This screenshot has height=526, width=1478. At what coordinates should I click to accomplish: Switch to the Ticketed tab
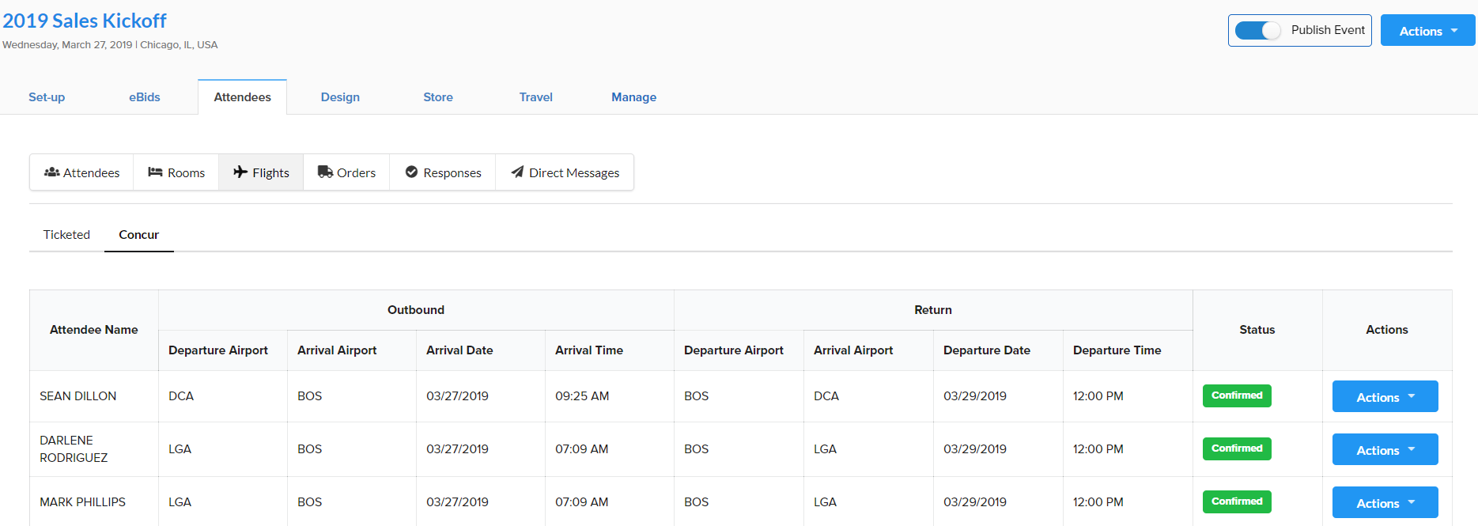(66, 235)
